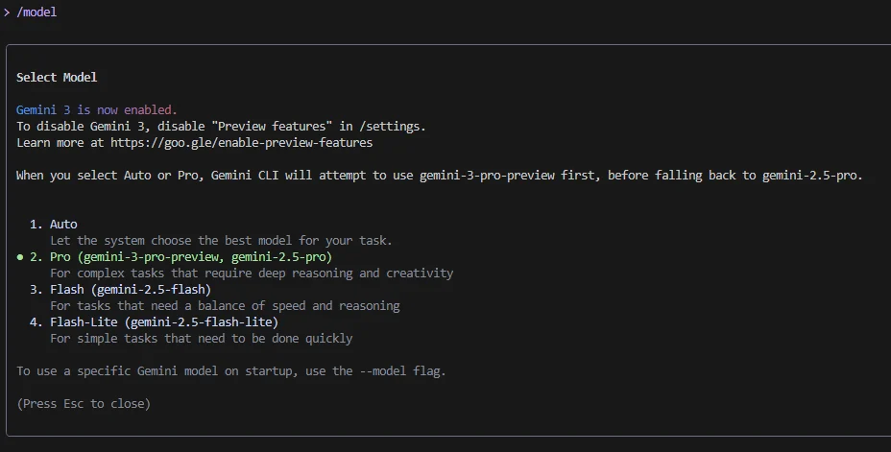Viewport: 891px width, 452px height.
Task: Click number 4 beside Flash-Lite
Action: 36,321
